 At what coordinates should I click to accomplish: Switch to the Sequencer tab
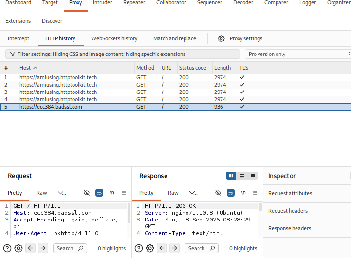click(209, 3)
